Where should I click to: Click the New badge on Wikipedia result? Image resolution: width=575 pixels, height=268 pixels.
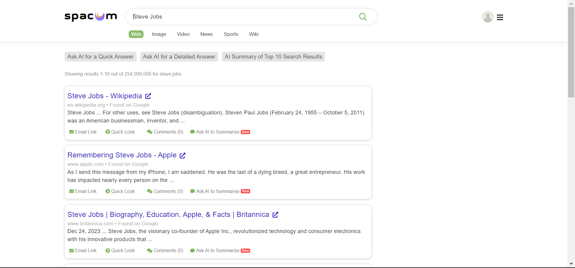click(x=246, y=132)
